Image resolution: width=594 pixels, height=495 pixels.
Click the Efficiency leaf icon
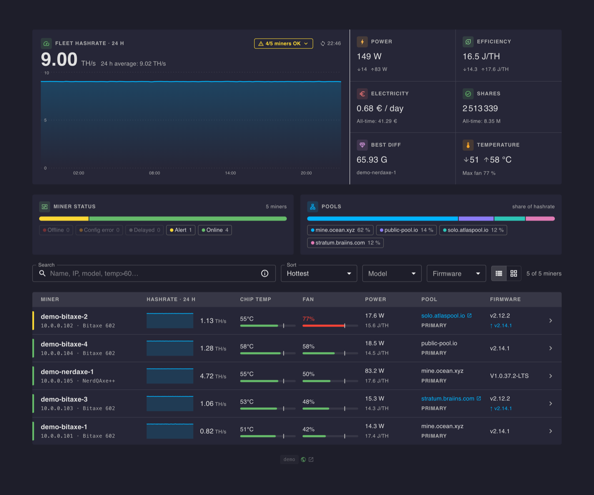pos(468,42)
